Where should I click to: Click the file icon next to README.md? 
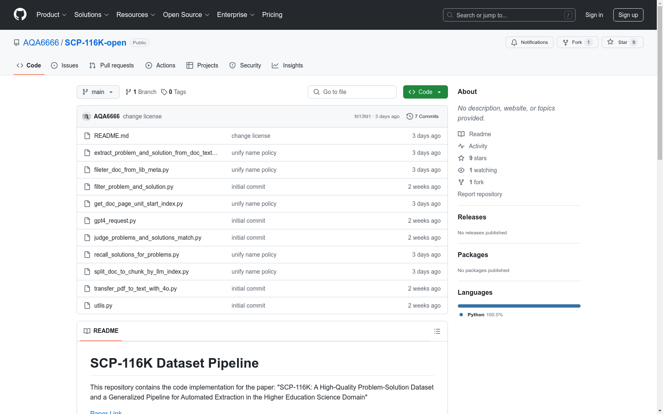pyautogui.click(x=87, y=136)
